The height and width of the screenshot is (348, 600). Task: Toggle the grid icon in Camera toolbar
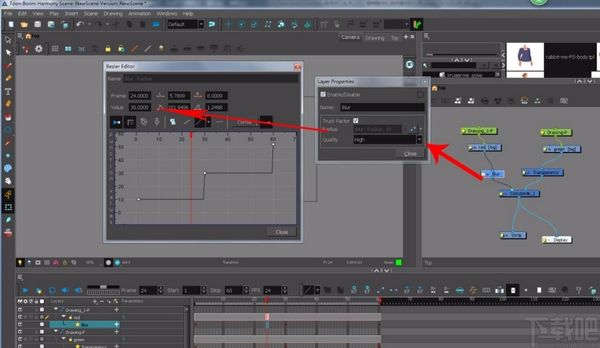click(x=55, y=49)
